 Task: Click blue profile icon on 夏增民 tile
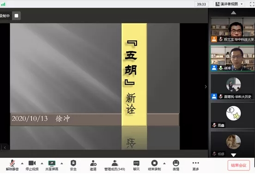click(x=214, y=97)
